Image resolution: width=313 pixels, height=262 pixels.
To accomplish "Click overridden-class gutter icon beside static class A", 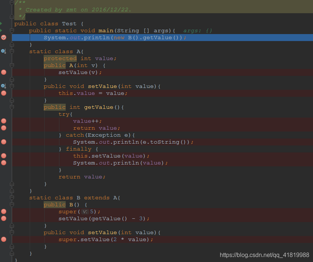I will click(x=4, y=51).
